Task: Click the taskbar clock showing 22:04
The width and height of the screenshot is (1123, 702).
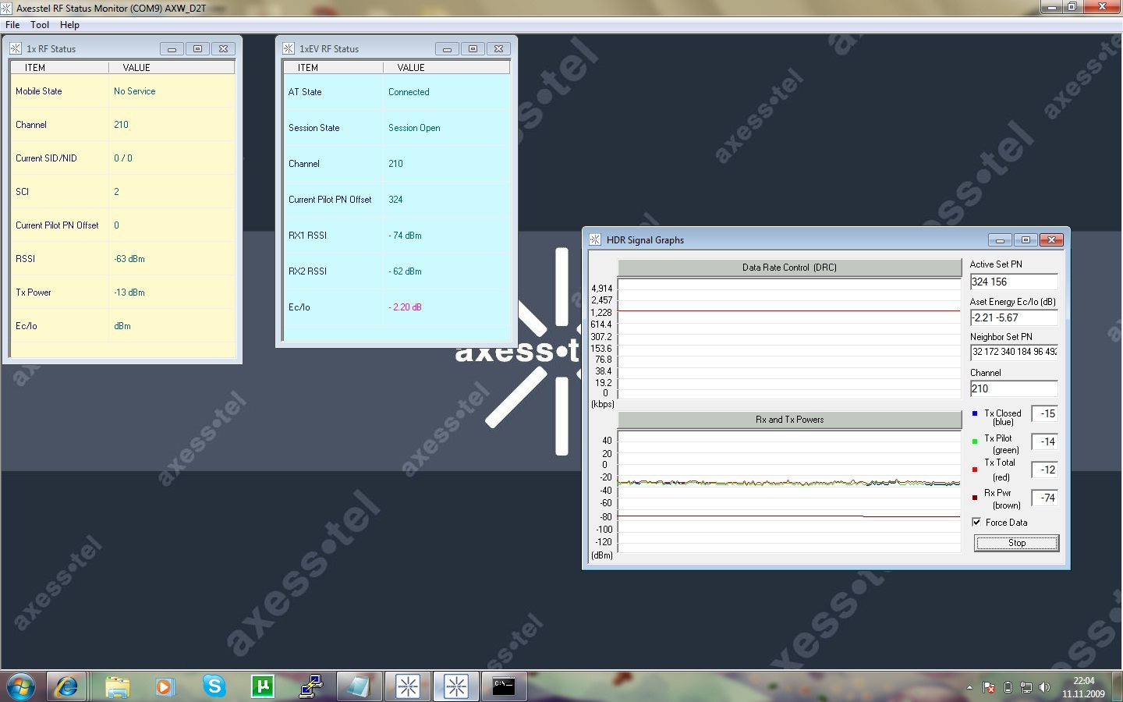Action: [x=1083, y=687]
